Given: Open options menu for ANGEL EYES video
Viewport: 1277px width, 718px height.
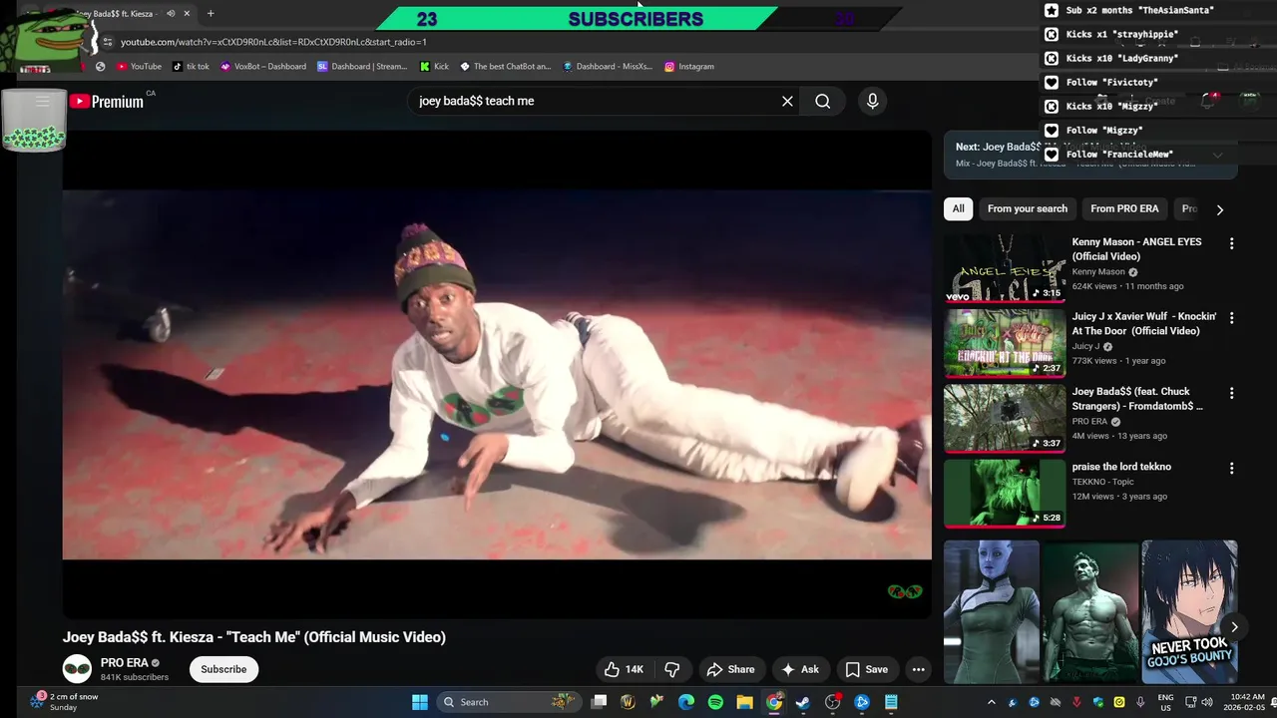Looking at the screenshot, I should (1231, 243).
